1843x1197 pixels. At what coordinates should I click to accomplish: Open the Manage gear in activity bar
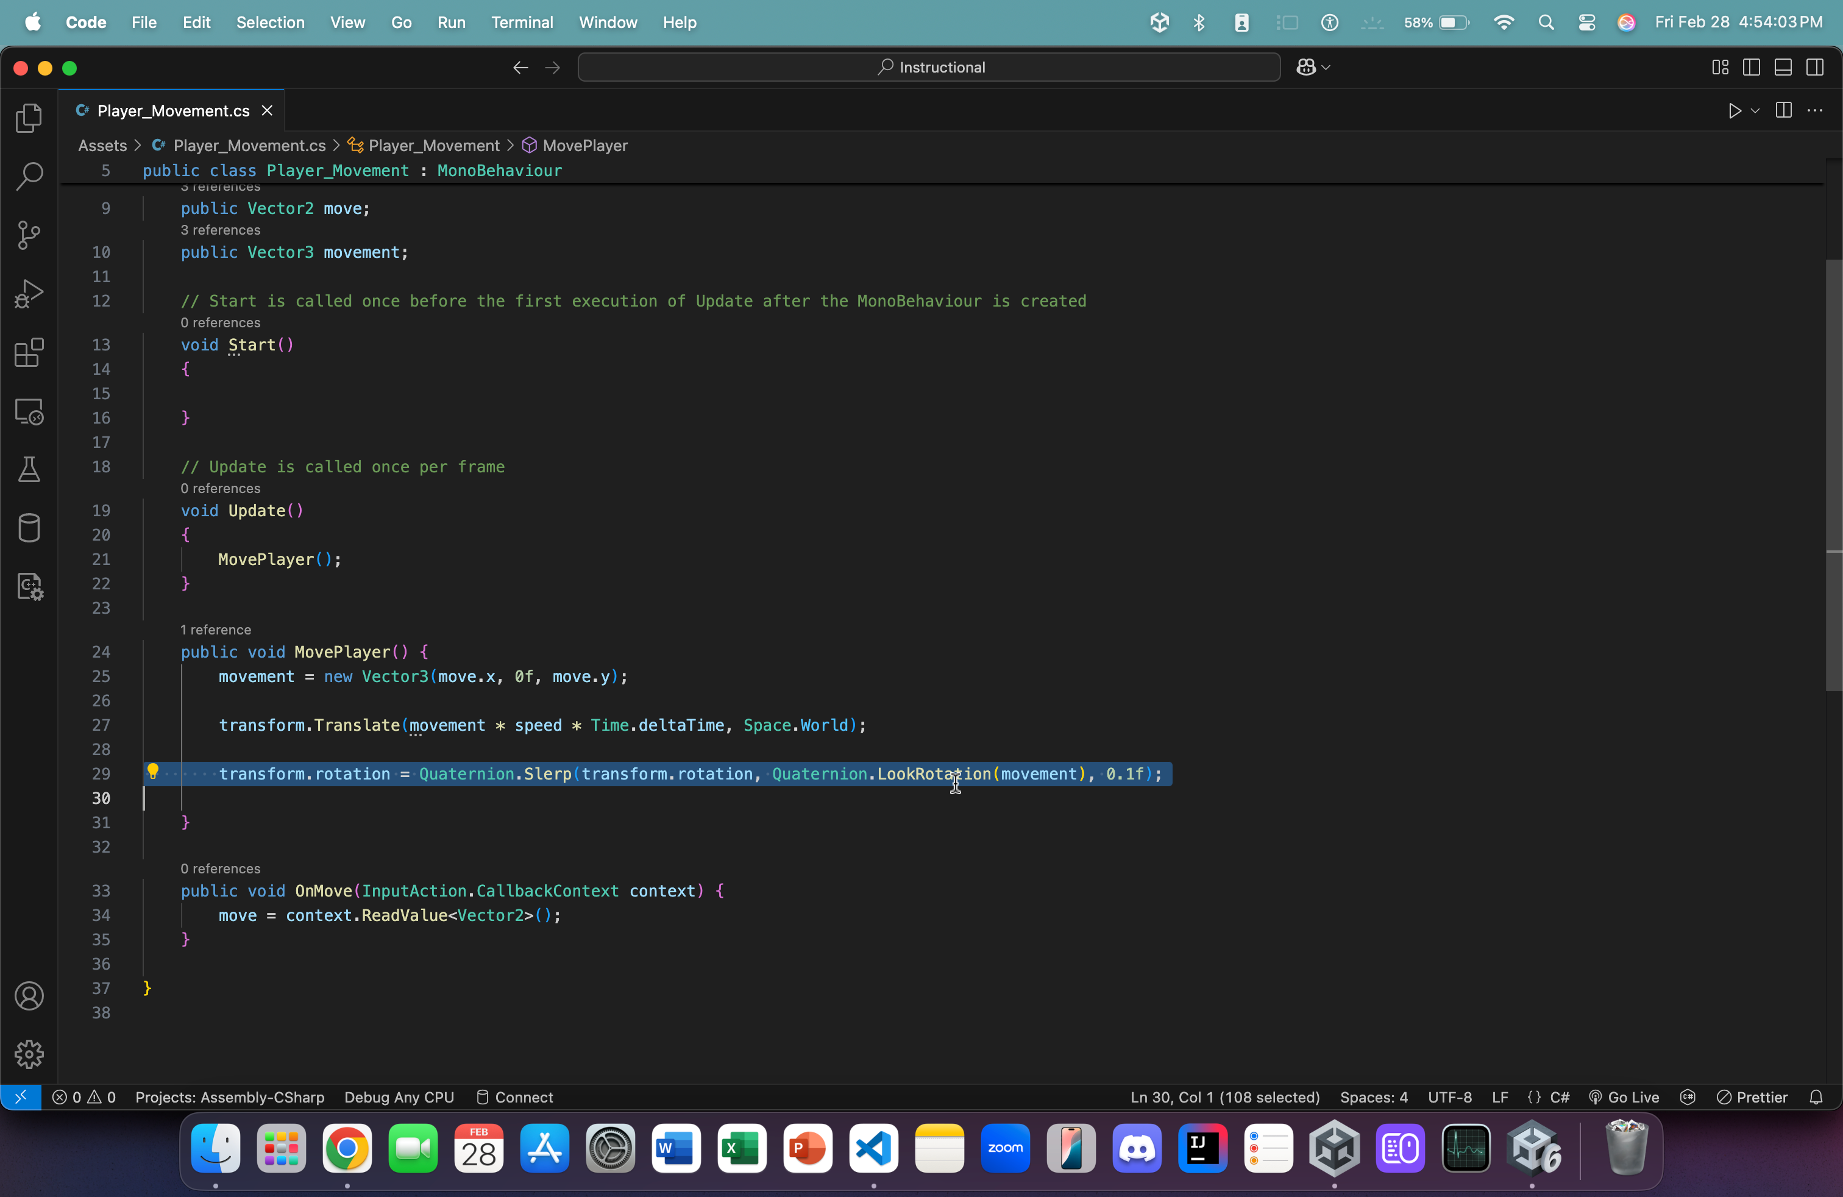click(29, 1054)
